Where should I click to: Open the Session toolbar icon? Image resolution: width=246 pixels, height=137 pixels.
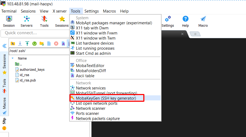(9, 21)
